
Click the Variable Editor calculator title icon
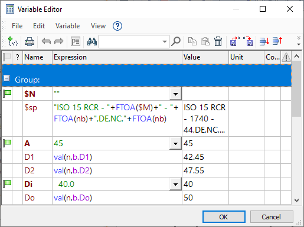coord(10,9)
